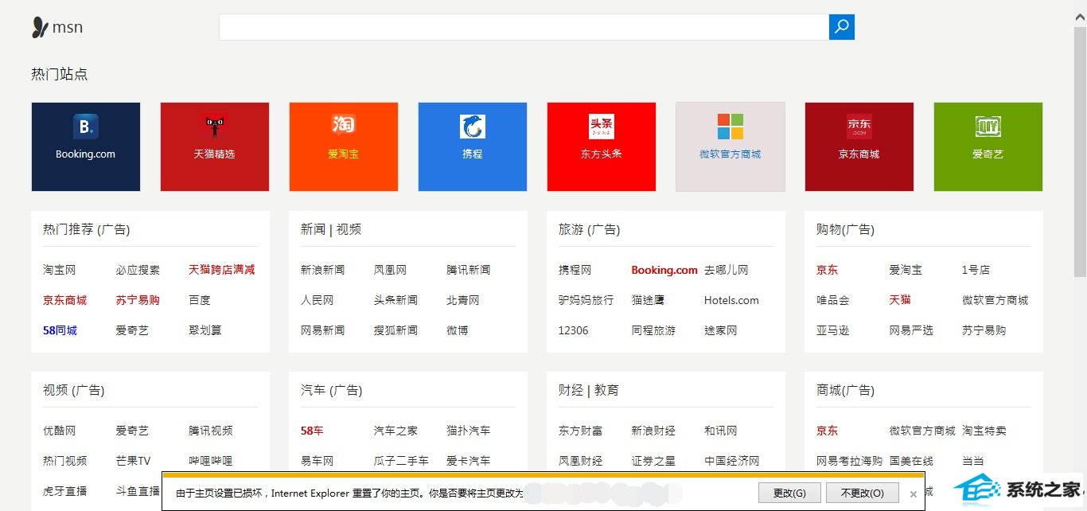Open the red Booking.com travel link

point(664,270)
